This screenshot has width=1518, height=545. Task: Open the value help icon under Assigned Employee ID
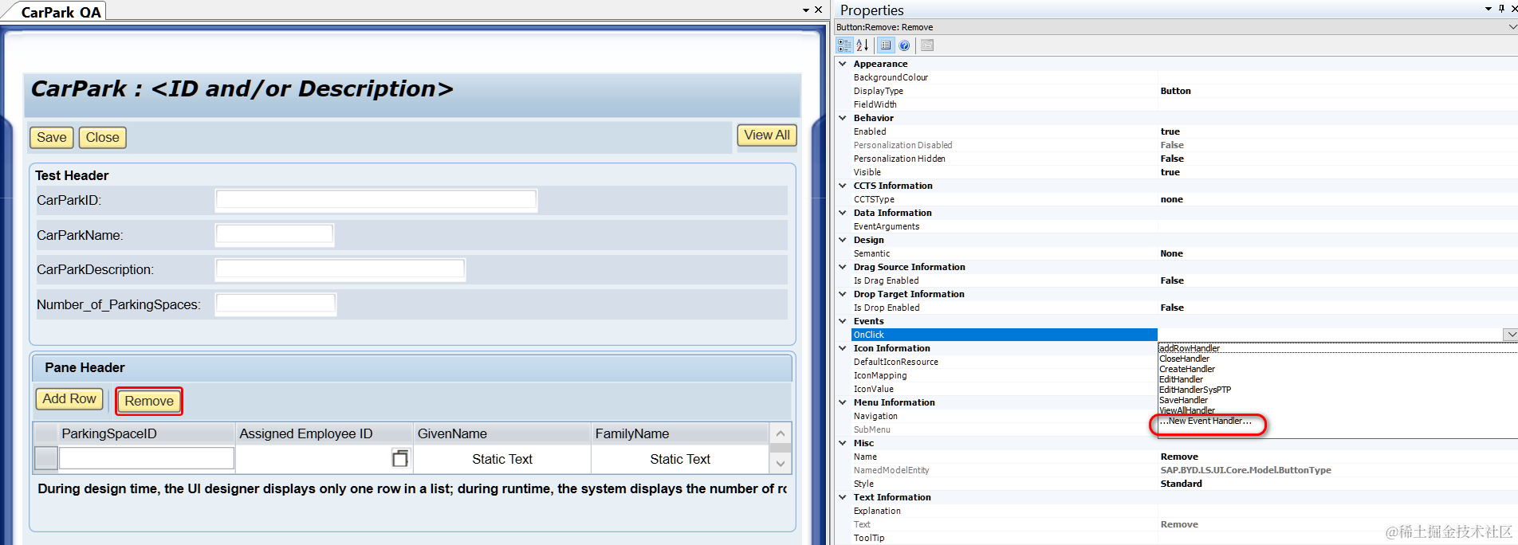click(400, 458)
